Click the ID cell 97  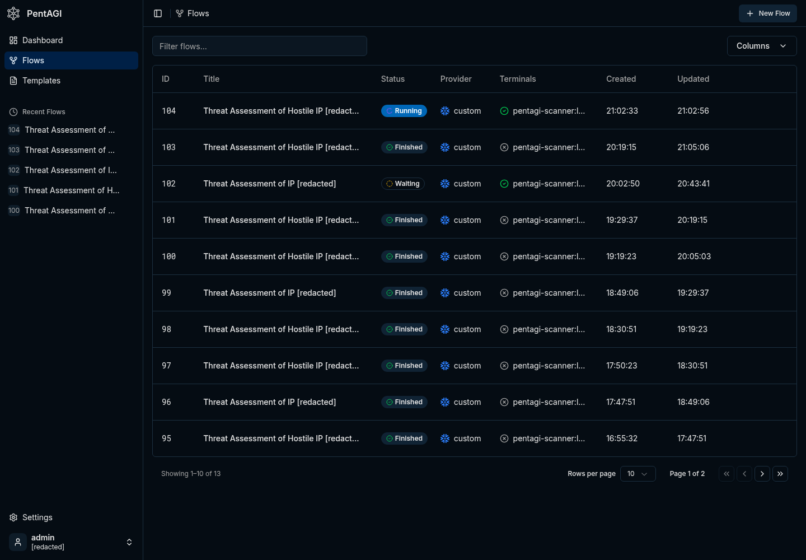coord(166,366)
